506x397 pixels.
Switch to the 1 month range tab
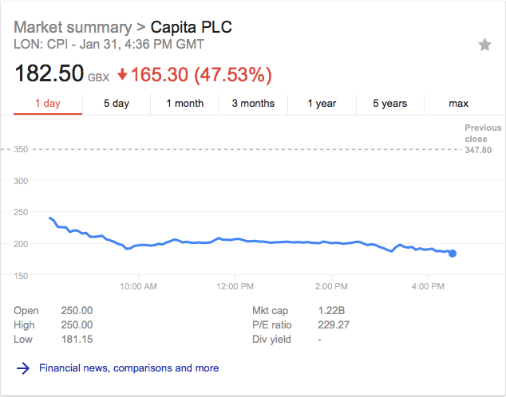(184, 104)
